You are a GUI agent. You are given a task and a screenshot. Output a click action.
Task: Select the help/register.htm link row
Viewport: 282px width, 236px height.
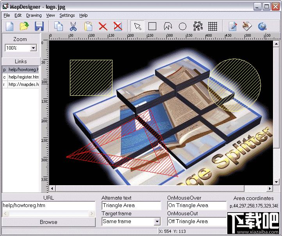pos(21,77)
